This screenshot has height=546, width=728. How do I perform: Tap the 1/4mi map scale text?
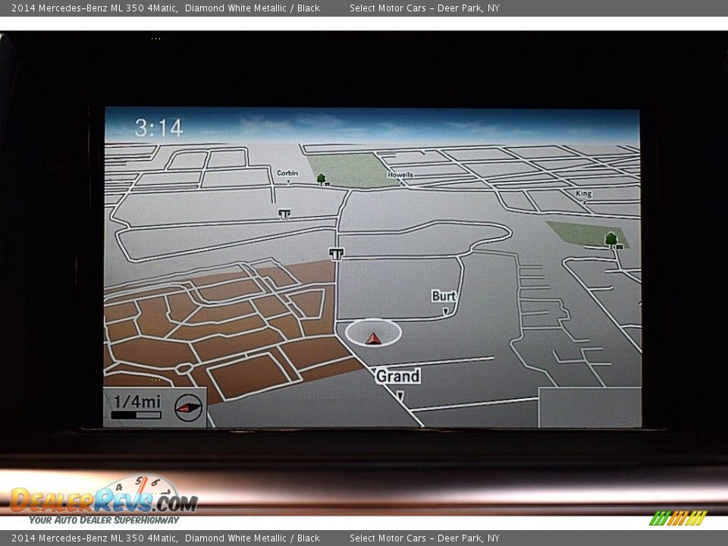click(x=136, y=402)
